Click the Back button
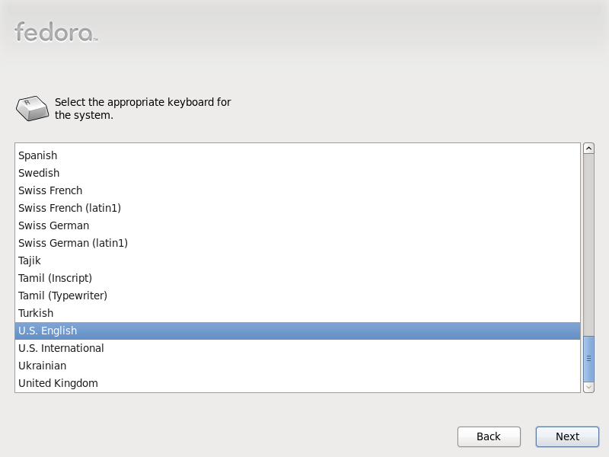The image size is (609, 457). click(x=489, y=436)
